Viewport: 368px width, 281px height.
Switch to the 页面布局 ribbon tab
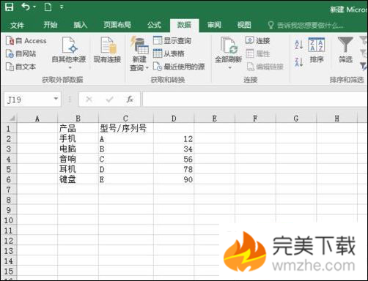point(117,25)
